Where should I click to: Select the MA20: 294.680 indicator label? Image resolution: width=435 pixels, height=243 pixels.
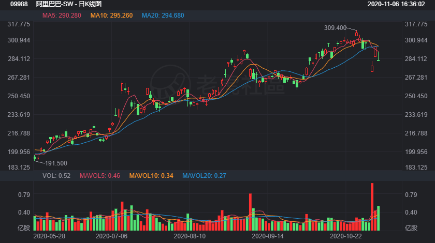tap(163, 16)
